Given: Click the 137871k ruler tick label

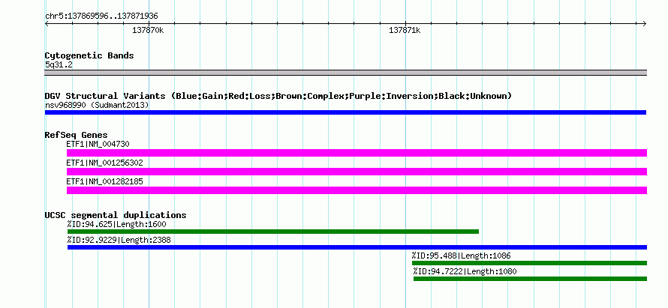Looking at the screenshot, I should click(405, 30).
